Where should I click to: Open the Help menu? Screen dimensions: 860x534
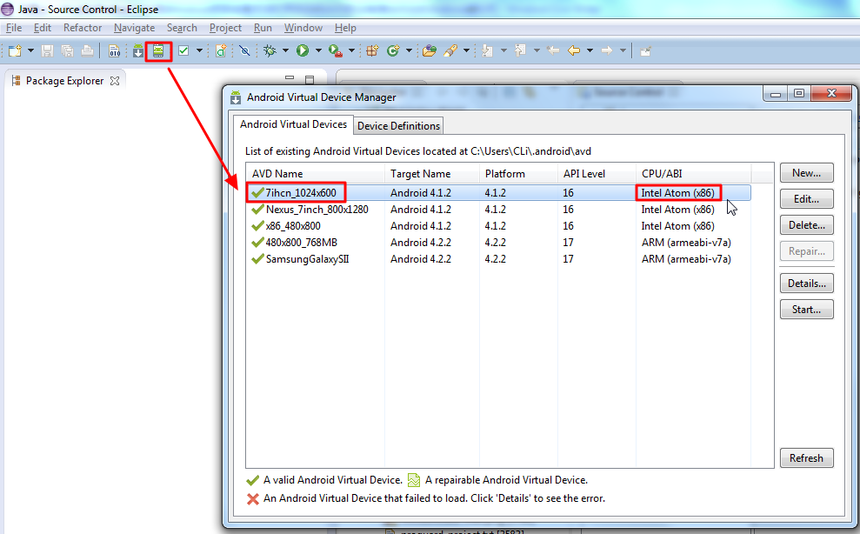(x=345, y=28)
